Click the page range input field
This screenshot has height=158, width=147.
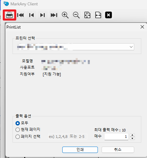click(68, 137)
